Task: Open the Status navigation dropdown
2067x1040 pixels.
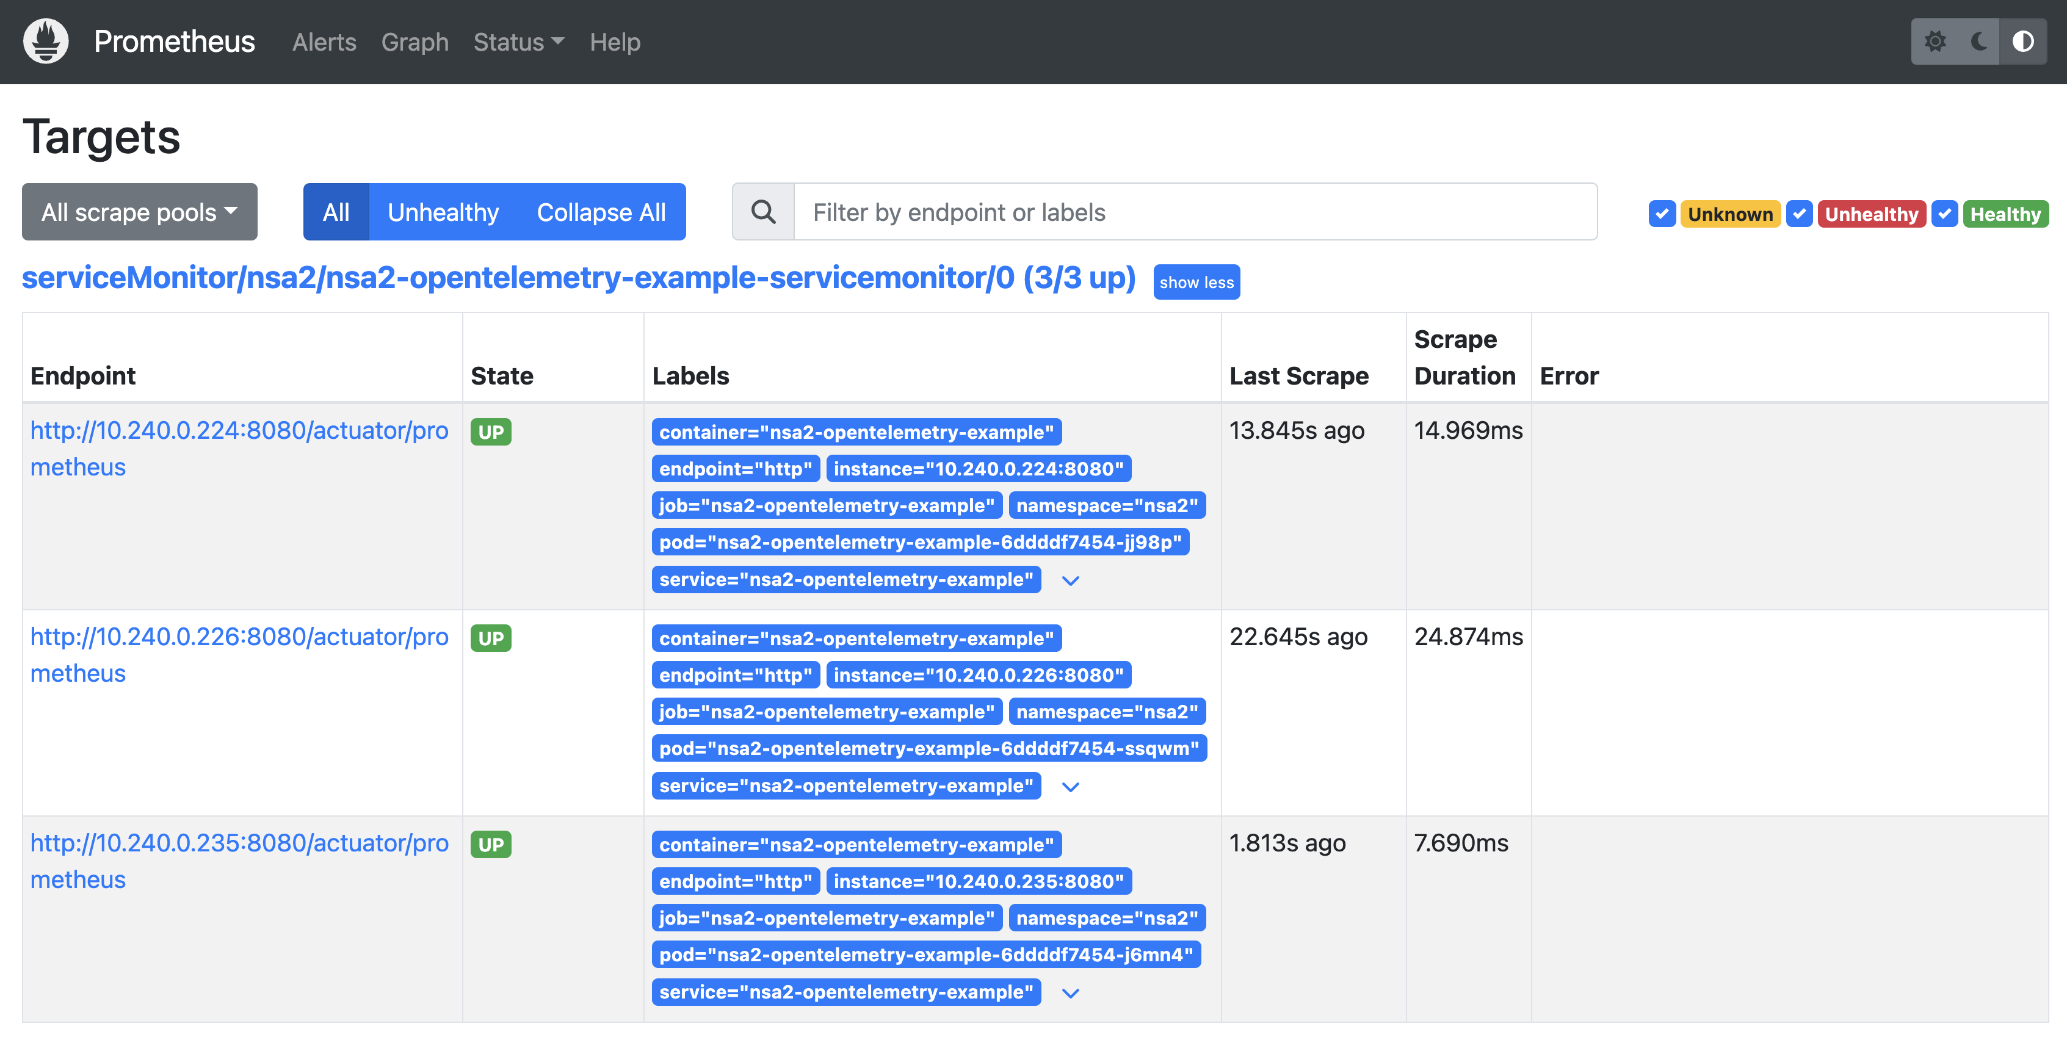Action: pos(518,42)
